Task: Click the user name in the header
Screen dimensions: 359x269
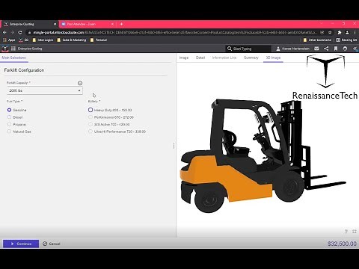Action: [295, 49]
